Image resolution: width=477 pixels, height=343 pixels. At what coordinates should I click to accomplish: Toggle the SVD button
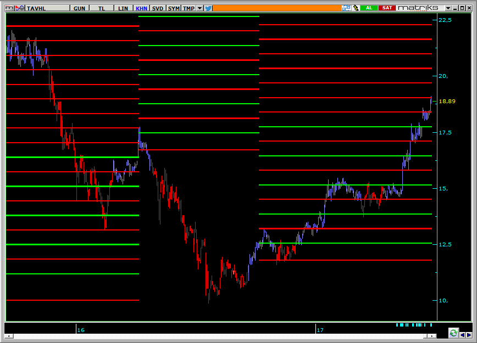pos(158,8)
